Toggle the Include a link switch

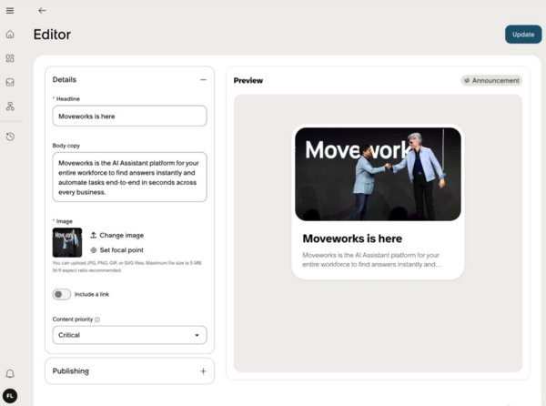click(62, 295)
